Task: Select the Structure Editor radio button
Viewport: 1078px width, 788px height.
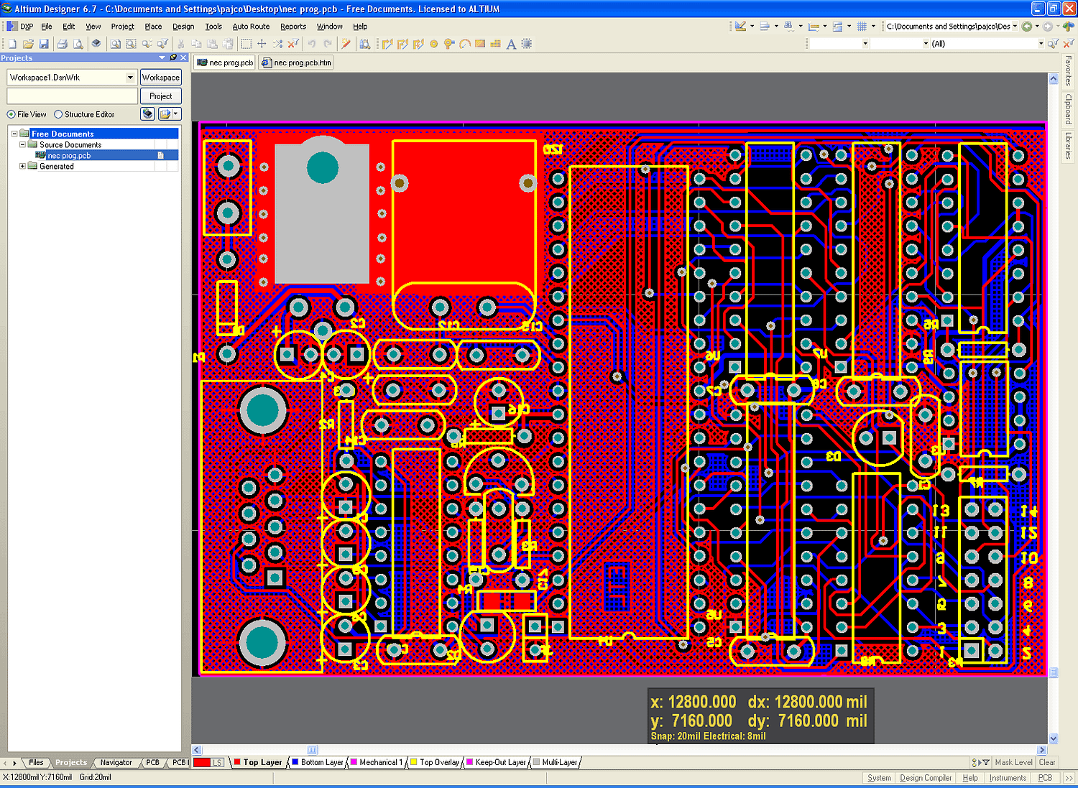Action: tap(59, 113)
